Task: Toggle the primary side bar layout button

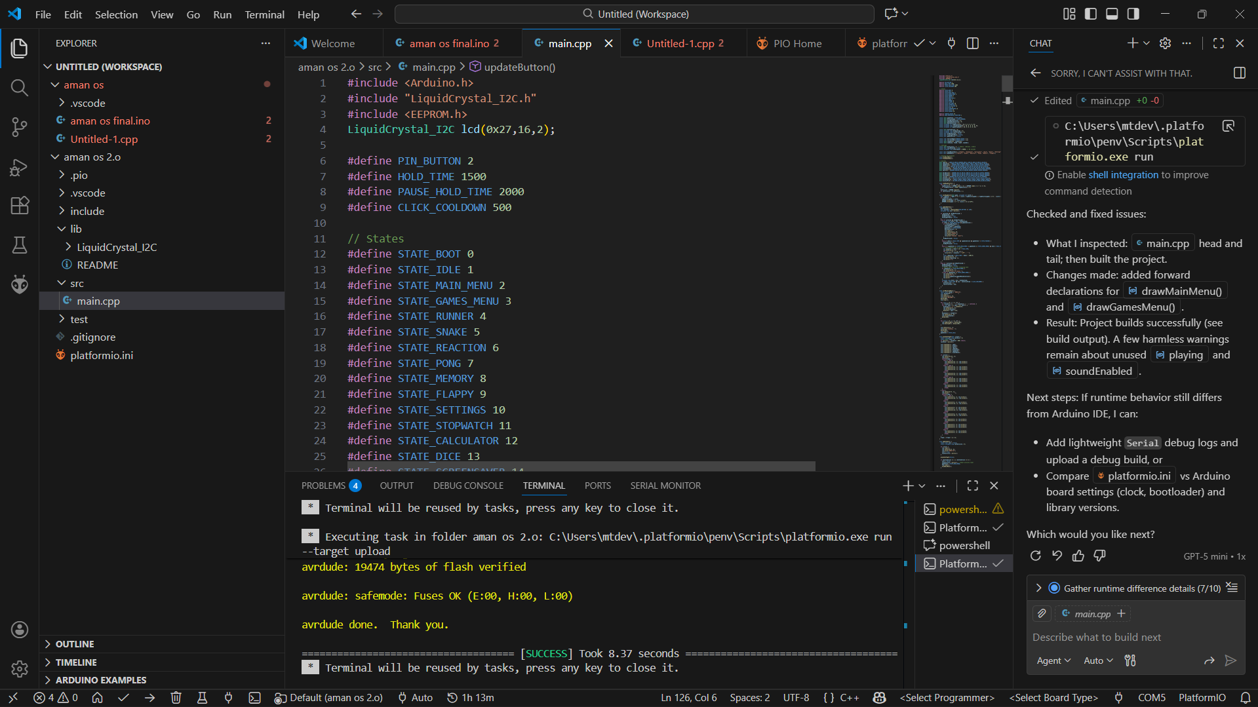Action: coord(1091,14)
